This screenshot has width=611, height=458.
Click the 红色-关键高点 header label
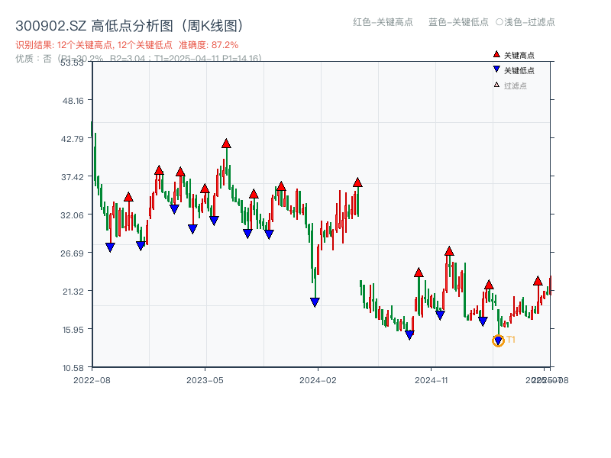pos(383,22)
